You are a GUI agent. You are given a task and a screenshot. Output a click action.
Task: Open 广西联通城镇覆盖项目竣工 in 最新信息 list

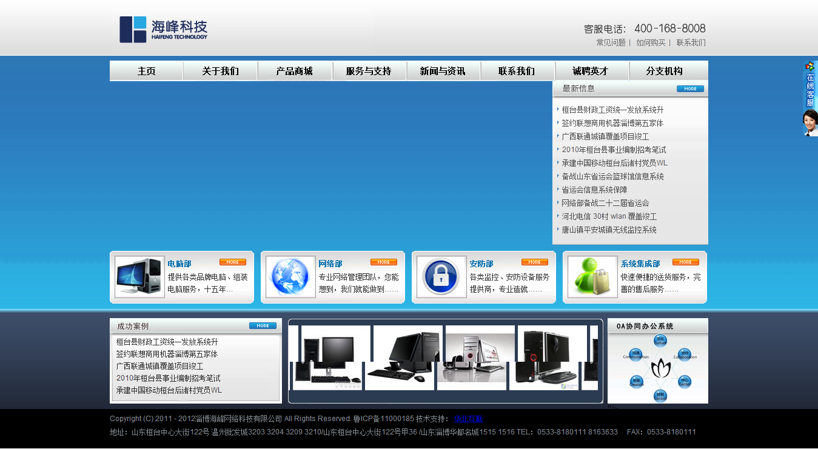click(x=605, y=136)
